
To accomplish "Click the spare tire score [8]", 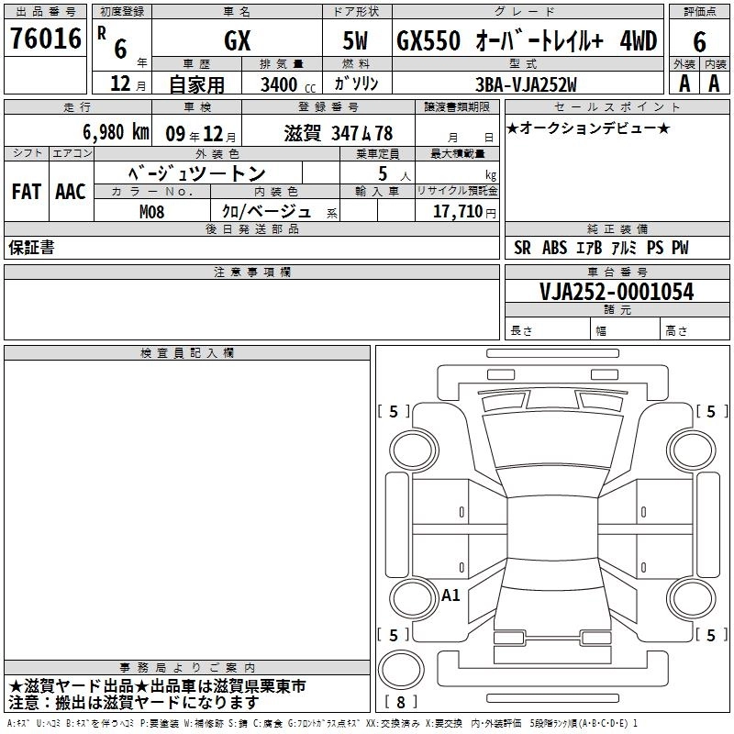I will pyautogui.click(x=401, y=702).
